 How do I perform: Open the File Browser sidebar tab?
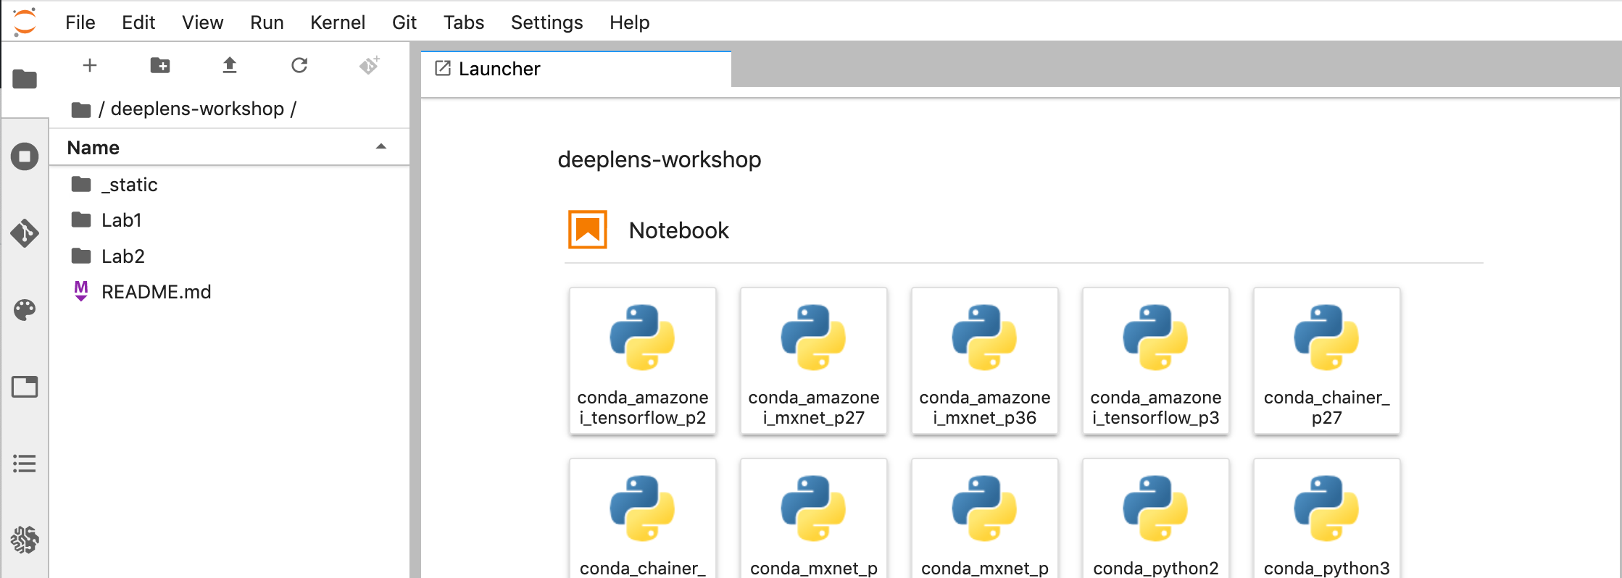[x=25, y=78]
